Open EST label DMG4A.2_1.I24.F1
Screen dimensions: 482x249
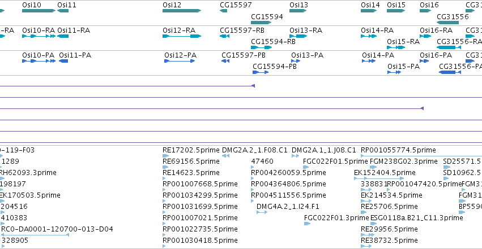[288, 207]
